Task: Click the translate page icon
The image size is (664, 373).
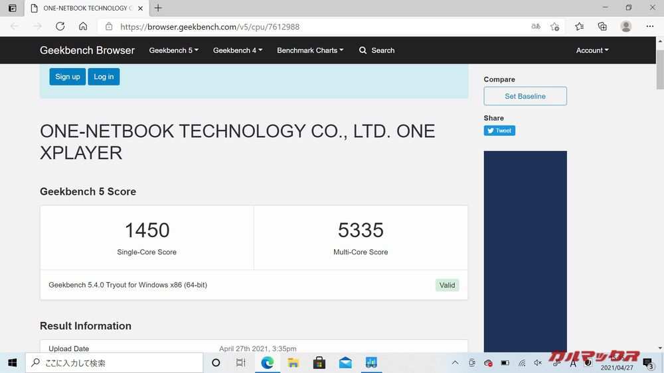Action: pos(535,27)
